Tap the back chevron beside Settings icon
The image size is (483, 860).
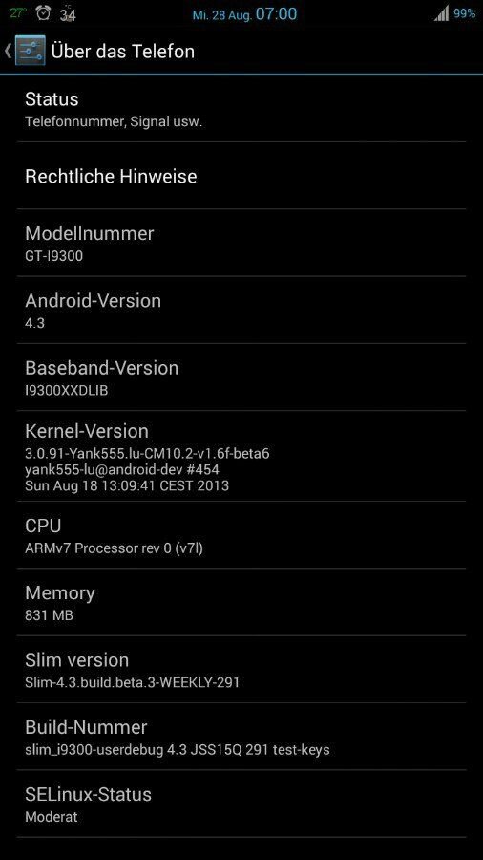click(8, 51)
